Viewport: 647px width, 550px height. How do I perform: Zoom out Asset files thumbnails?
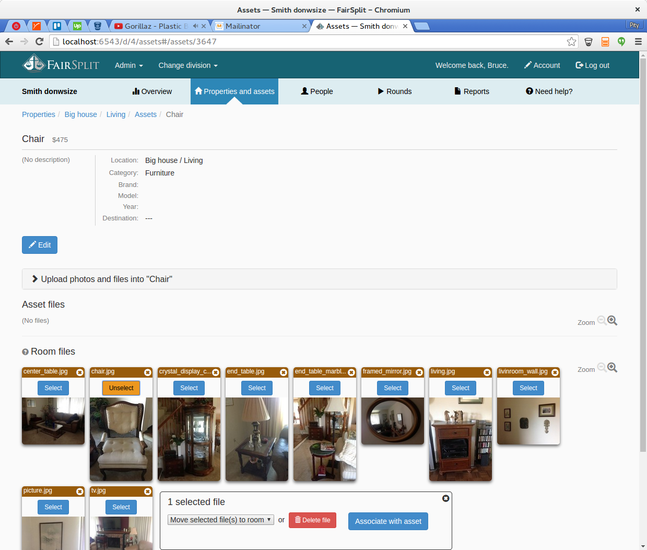point(602,321)
